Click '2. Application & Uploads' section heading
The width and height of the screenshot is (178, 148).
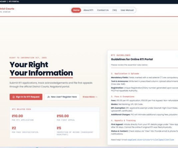[x=125, y=74]
